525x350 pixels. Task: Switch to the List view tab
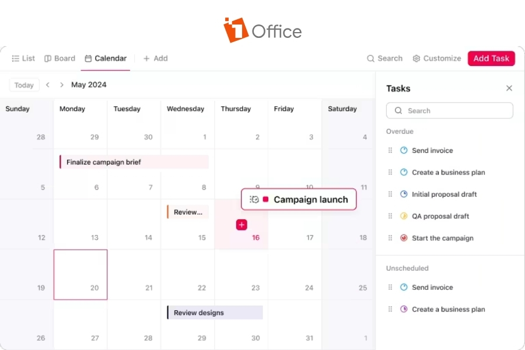[23, 58]
